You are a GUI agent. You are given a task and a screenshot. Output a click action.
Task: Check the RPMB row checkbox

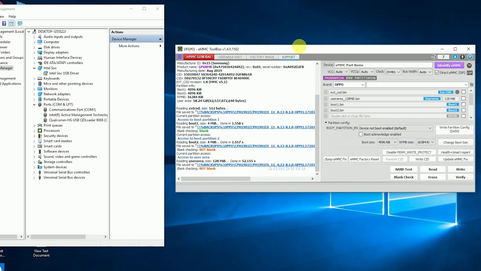coord(463,116)
